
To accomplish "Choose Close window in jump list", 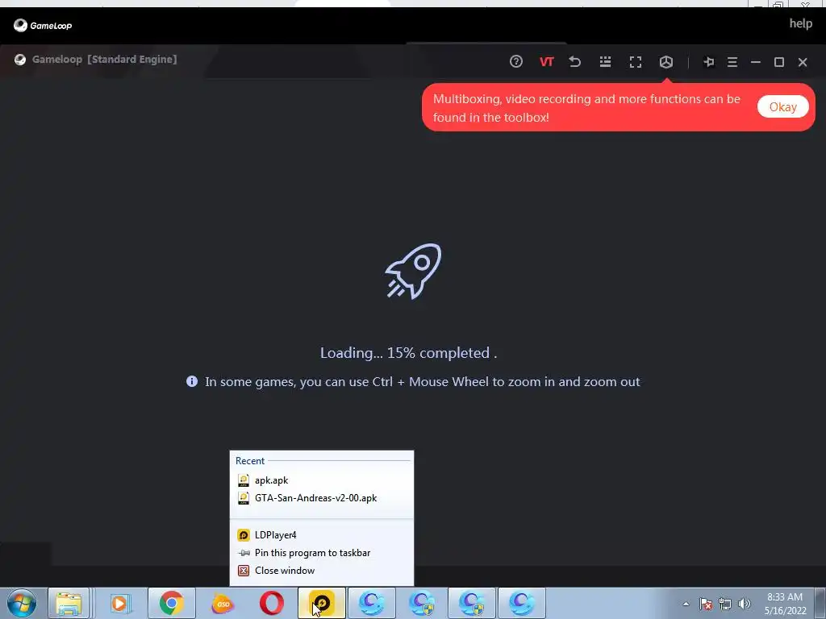I will pos(321,571).
